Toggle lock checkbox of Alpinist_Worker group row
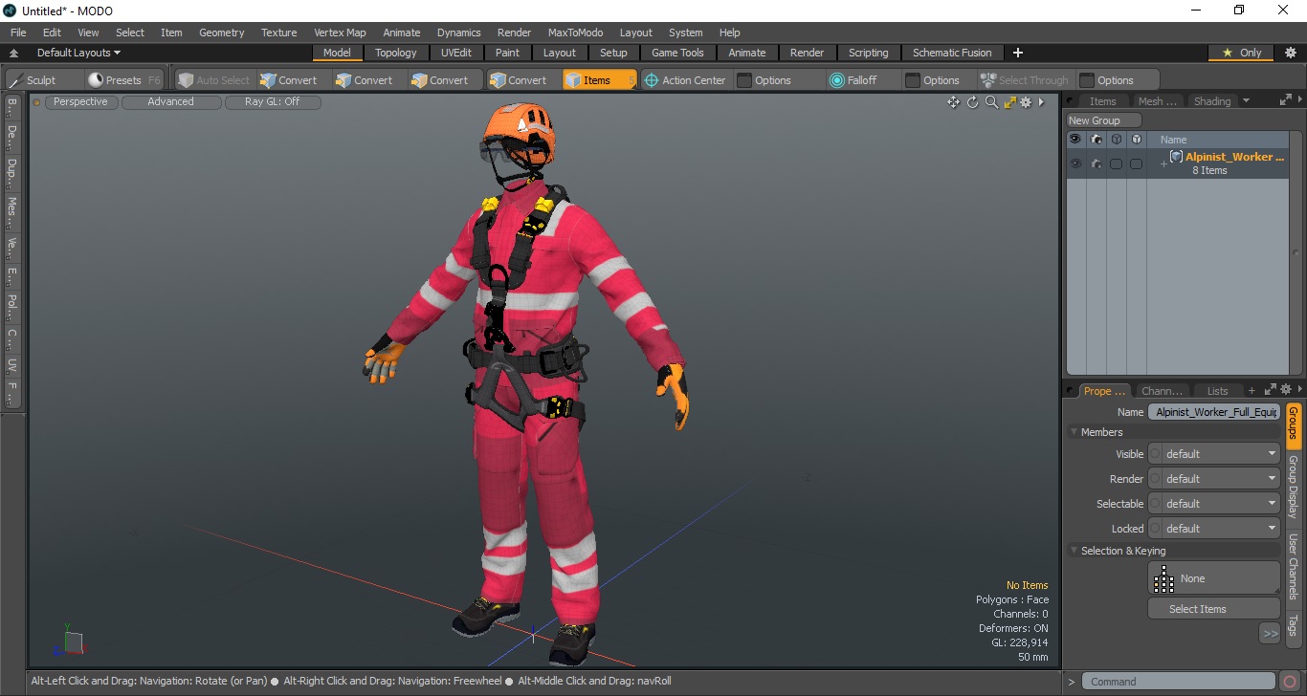1307x696 pixels. (1136, 163)
